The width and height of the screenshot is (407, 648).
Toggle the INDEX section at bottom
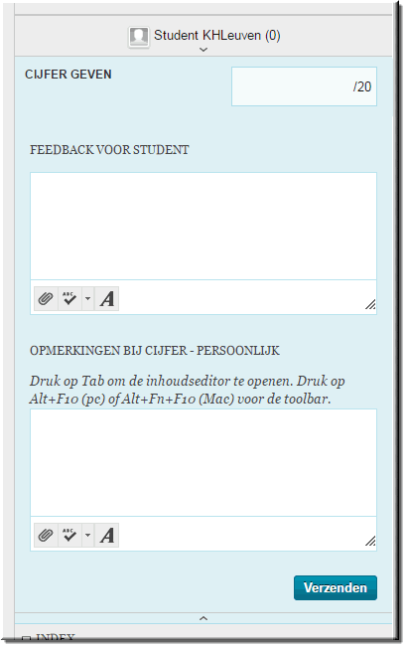pos(27,639)
